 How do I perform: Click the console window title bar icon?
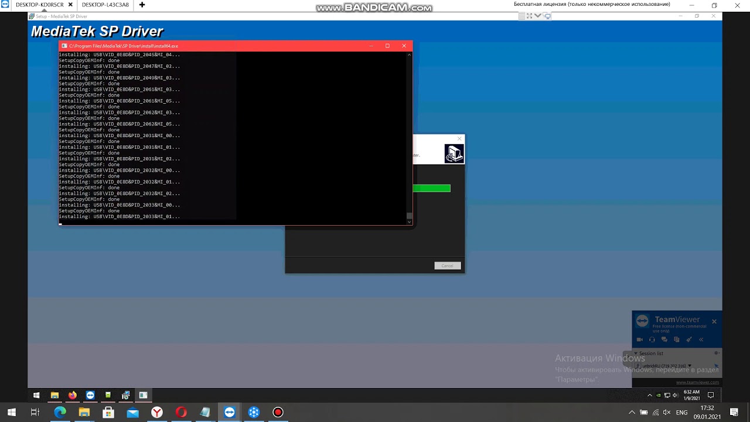pyautogui.click(x=64, y=46)
